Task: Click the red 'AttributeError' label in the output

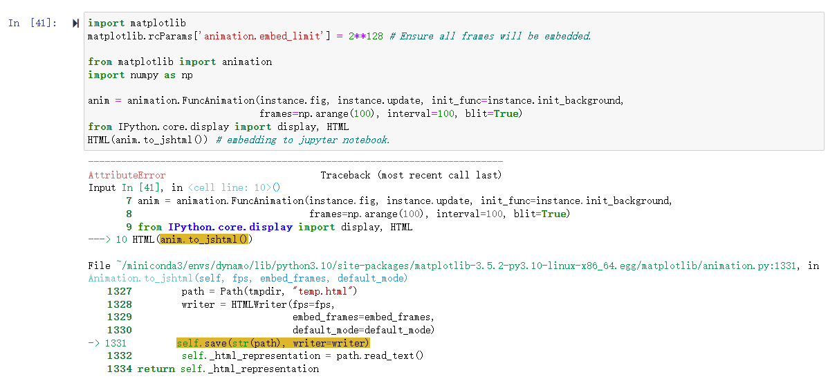Action: (x=127, y=175)
